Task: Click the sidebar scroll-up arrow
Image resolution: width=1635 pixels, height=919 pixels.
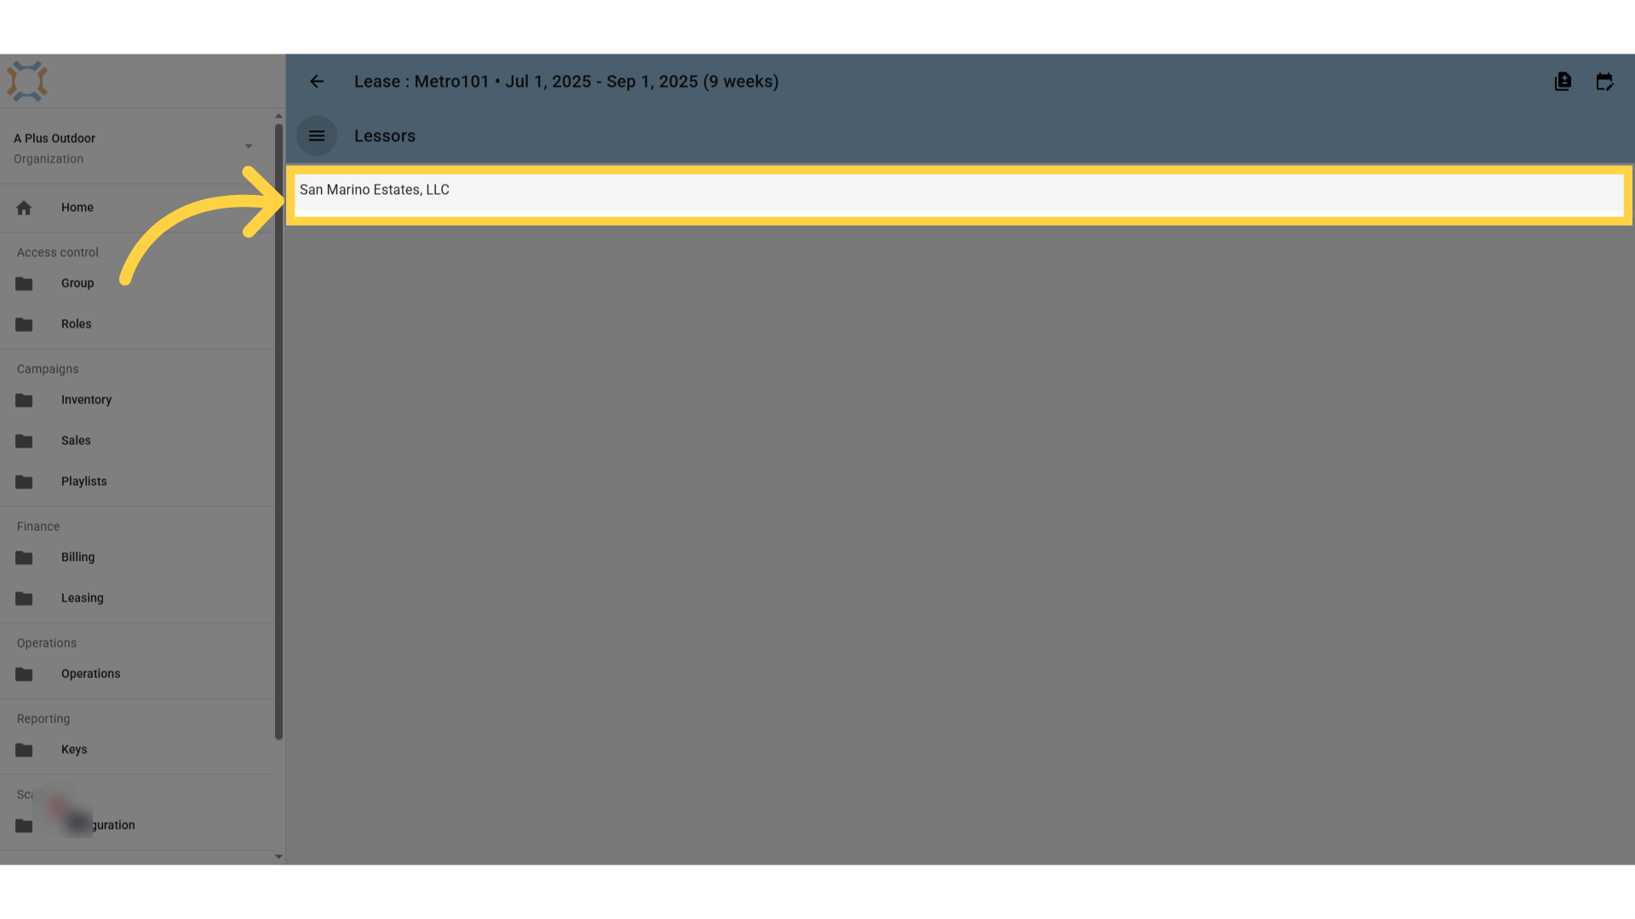Action: [278, 116]
